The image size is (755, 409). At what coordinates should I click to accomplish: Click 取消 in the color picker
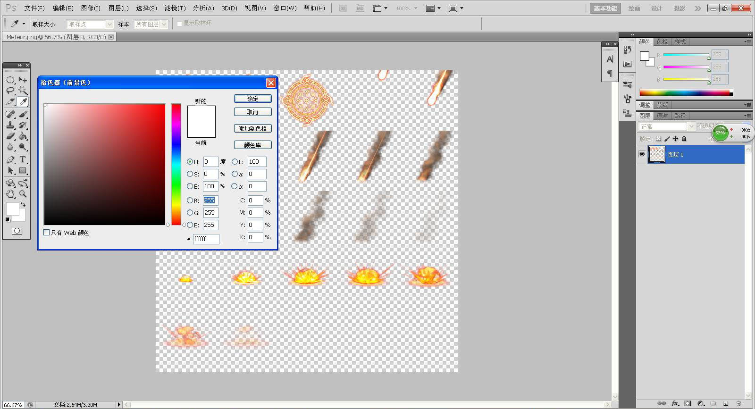[253, 112]
